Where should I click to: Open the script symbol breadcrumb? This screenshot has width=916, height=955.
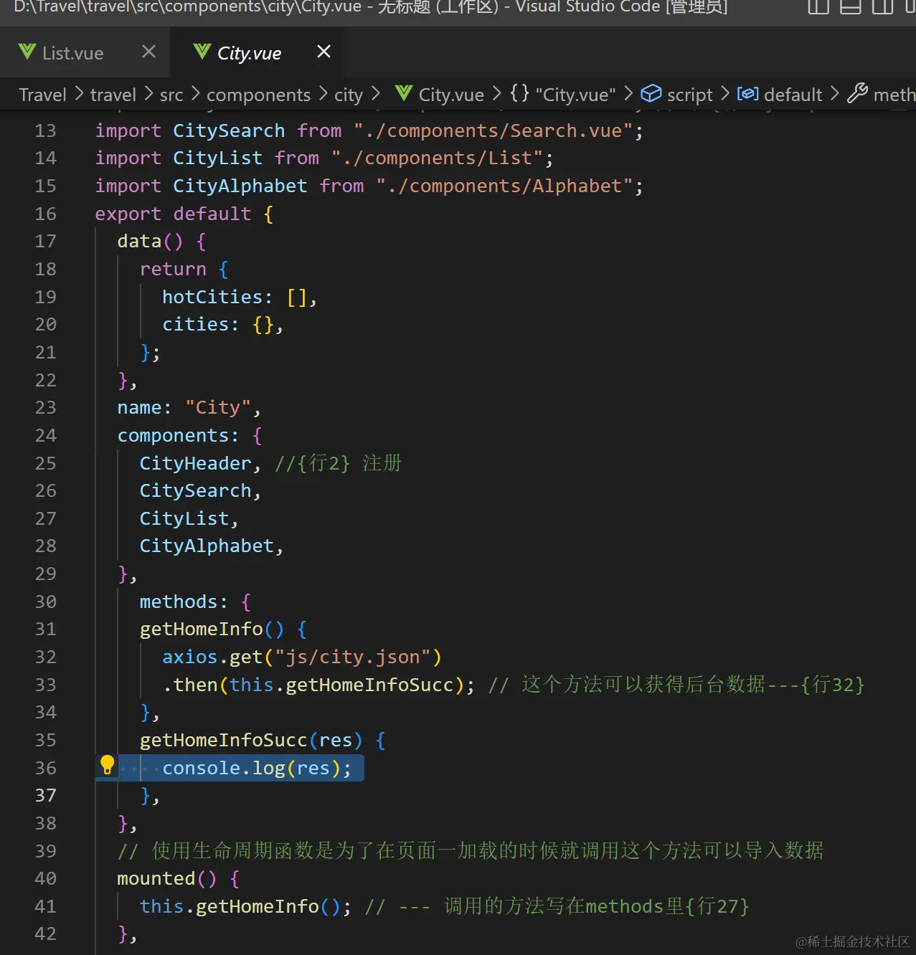[x=690, y=95]
